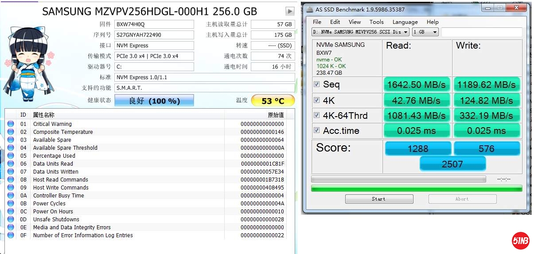Uncheck the Seq benchmark checkbox
The height and width of the screenshot is (254, 534).
click(x=316, y=84)
